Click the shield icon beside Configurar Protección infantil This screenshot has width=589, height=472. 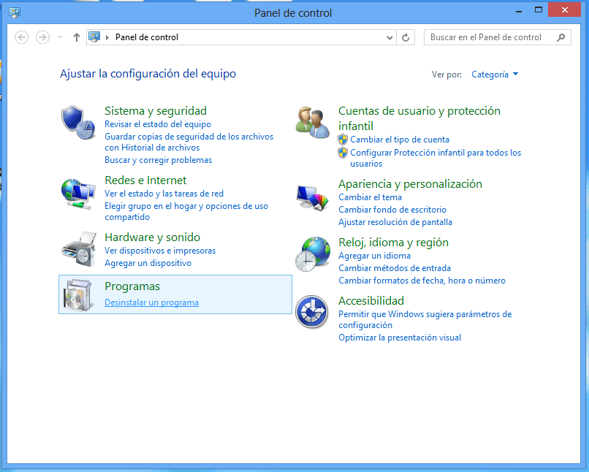343,153
